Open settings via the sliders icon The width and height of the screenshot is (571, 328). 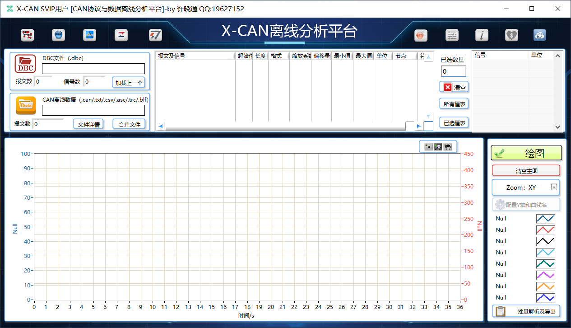tap(451, 35)
